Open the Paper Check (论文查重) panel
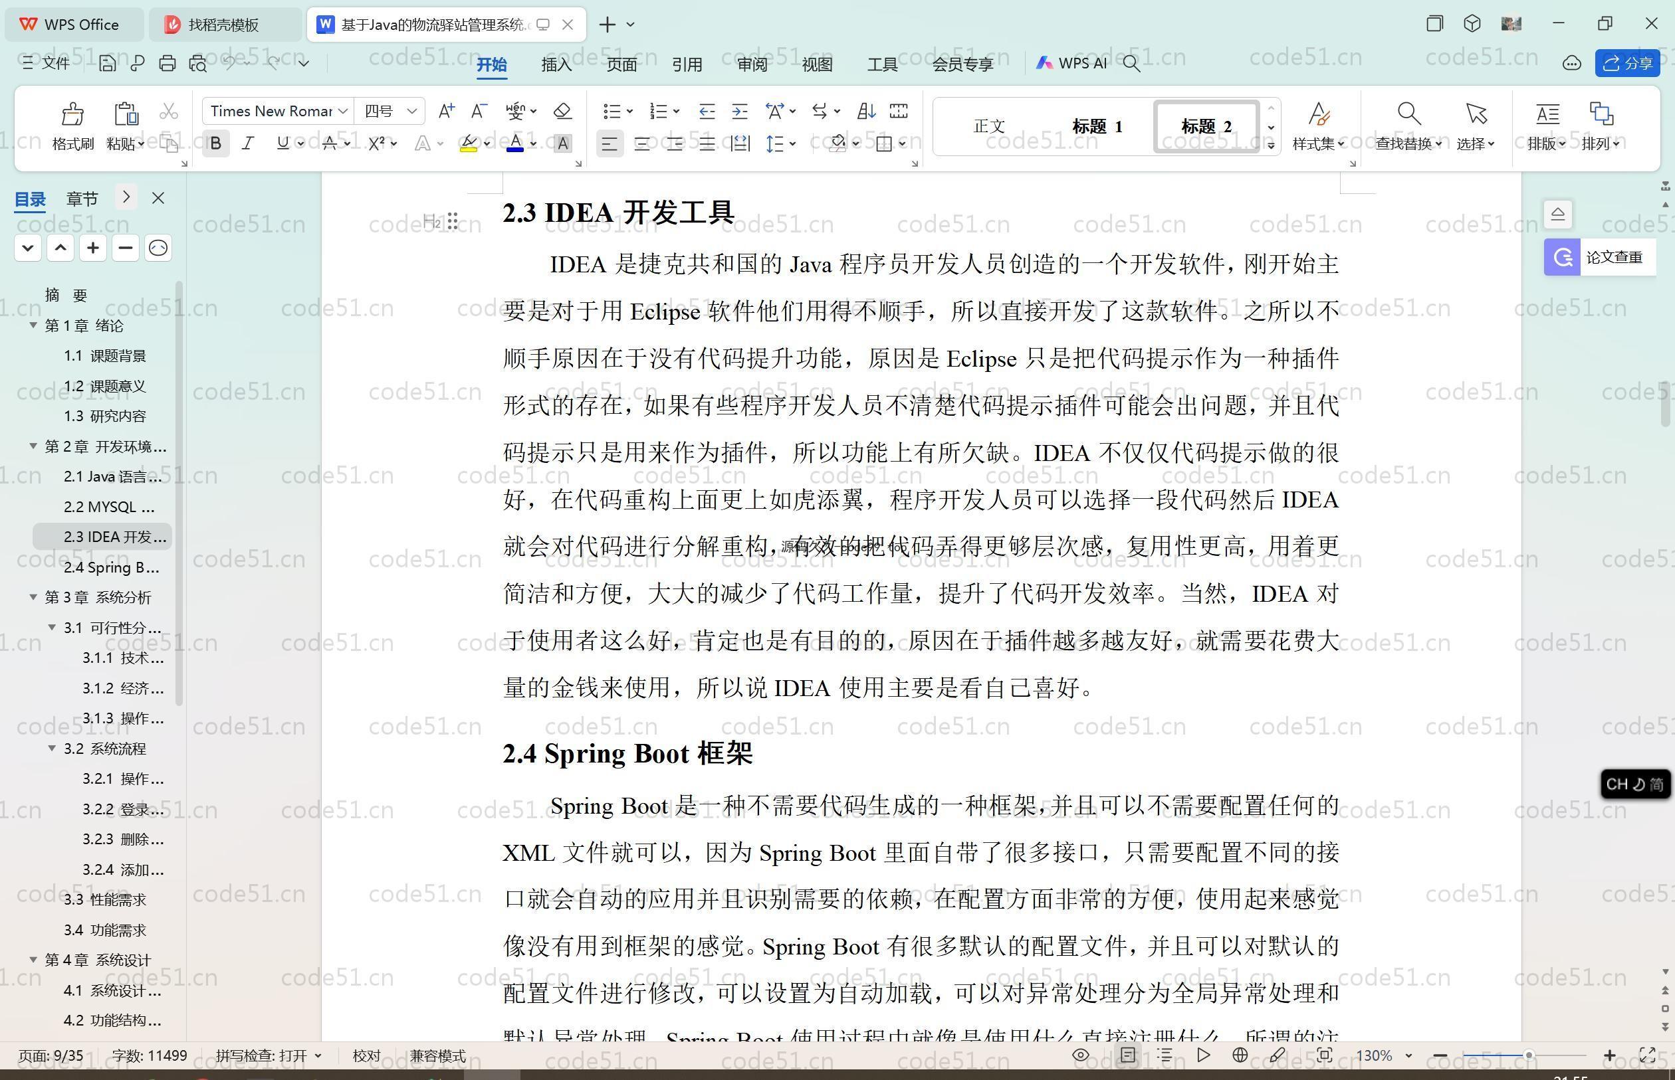Screen dimensions: 1675x1080 tap(1599, 256)
